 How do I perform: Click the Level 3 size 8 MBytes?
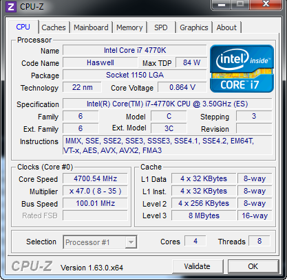tap(204, 215)
